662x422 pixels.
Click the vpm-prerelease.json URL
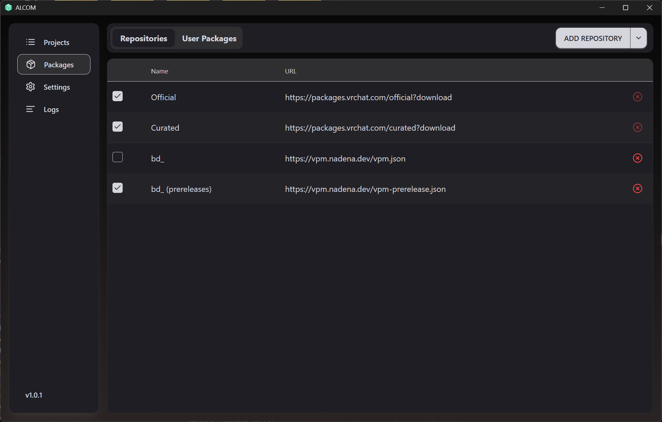coord(365,189)
